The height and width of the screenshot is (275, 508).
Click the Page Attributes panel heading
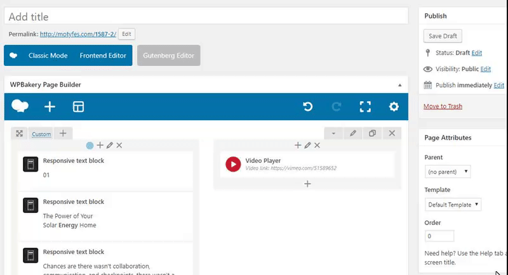[448, 137]
